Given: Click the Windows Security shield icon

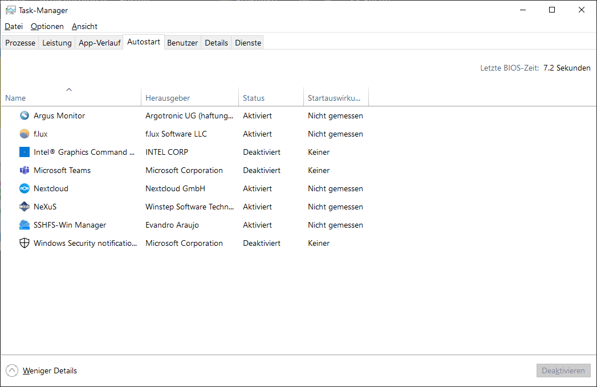Looking at the screenshot, I should (25, 244).
